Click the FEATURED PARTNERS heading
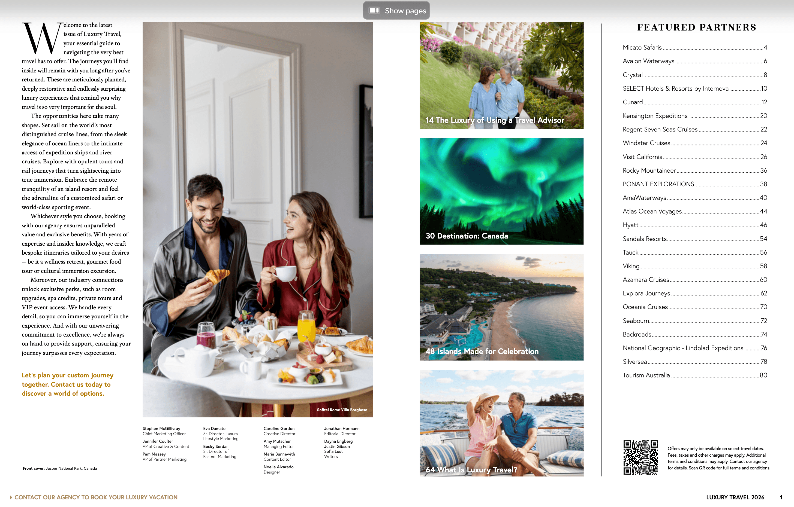This screenshot has height=507, width=794. pos(696,27)
